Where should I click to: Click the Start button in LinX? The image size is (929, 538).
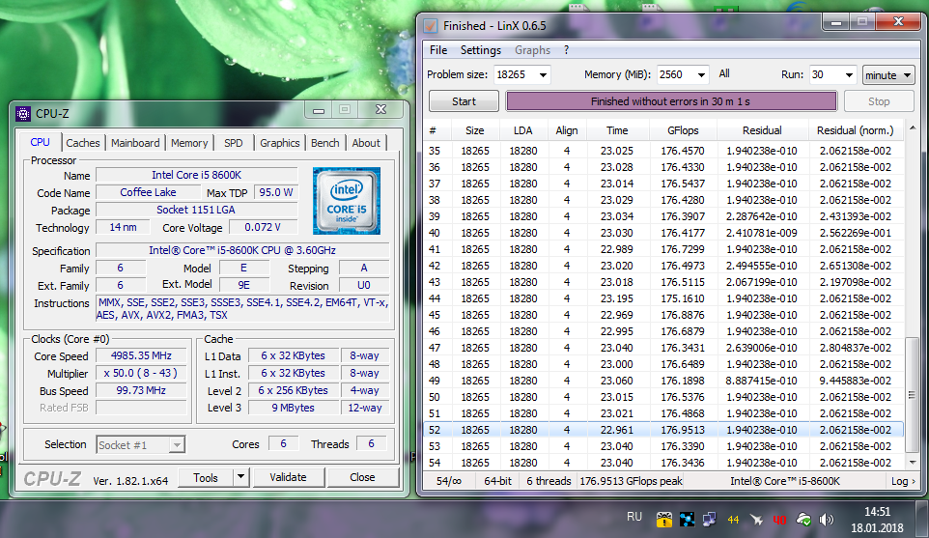(x=464, y=101)
